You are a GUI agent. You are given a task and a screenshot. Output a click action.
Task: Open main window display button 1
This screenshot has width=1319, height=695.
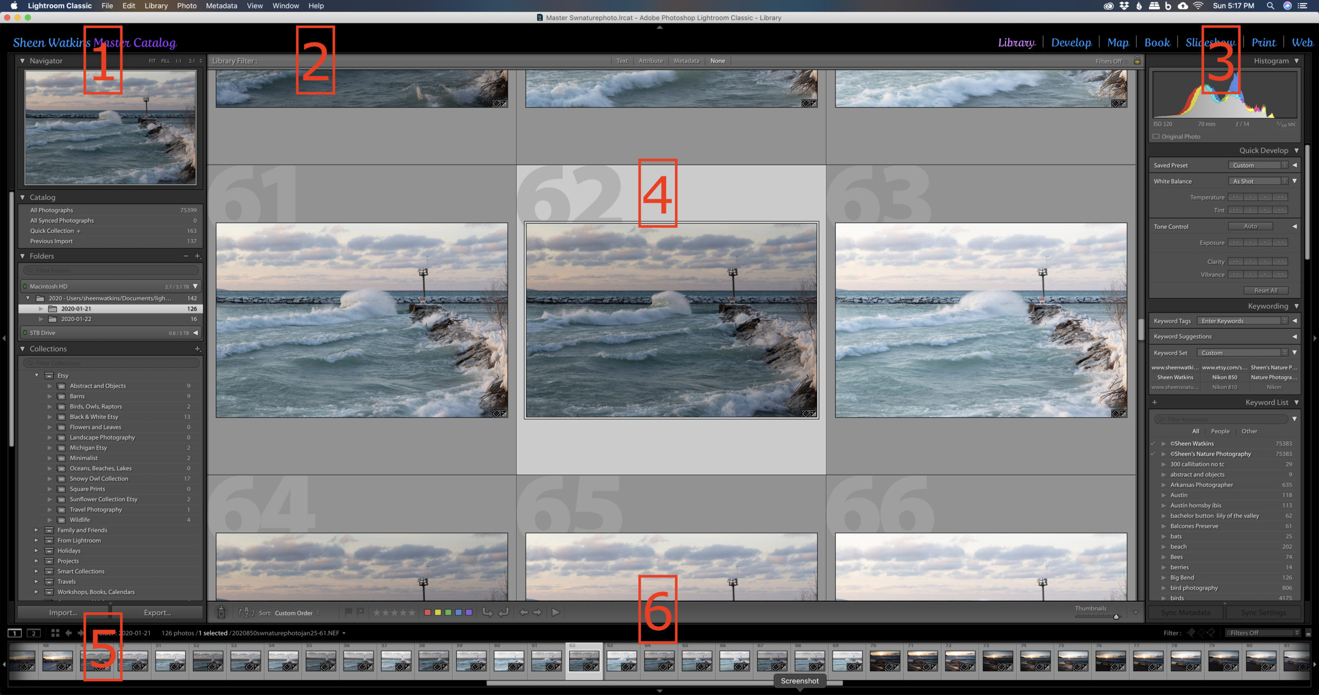(15, 633)
